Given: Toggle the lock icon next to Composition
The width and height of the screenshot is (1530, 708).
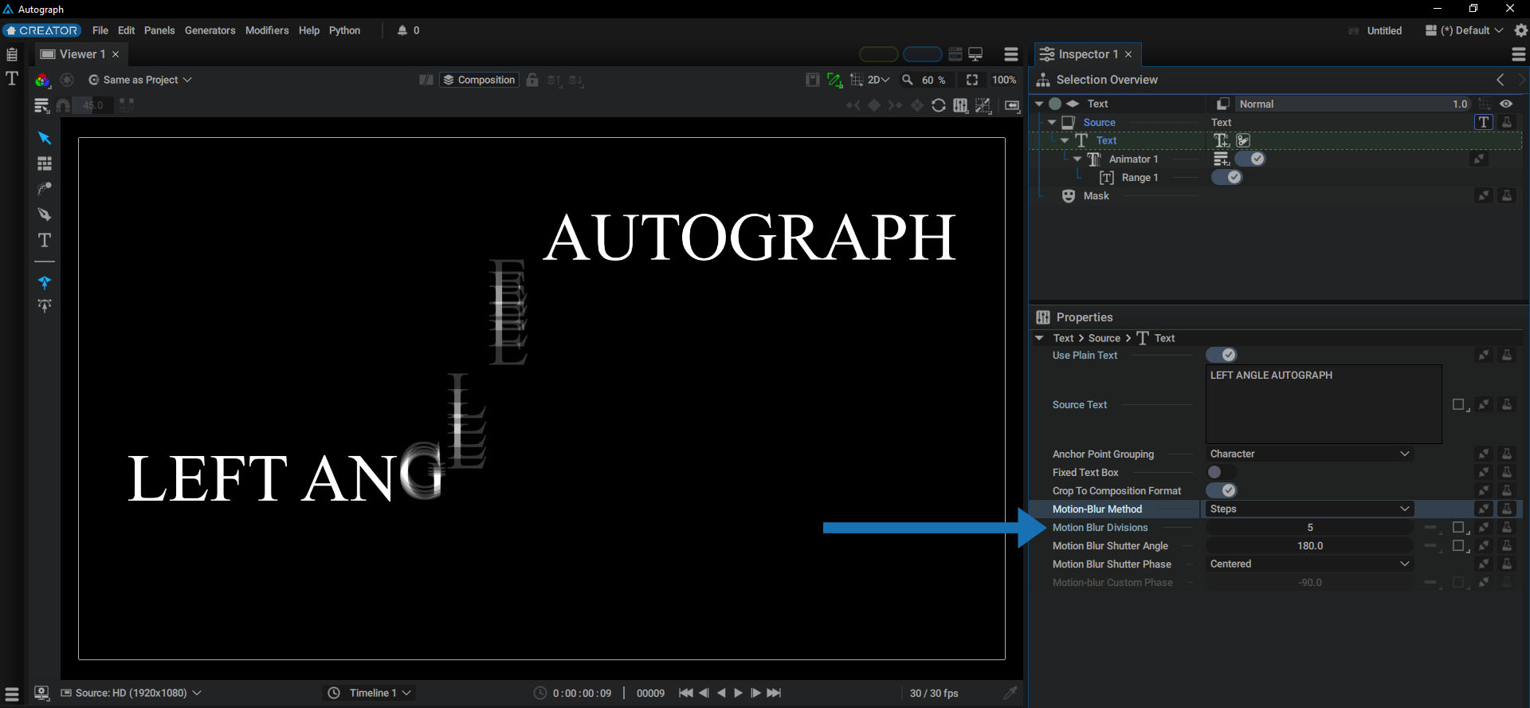Looking at the screenshot, I should (532, 80).
